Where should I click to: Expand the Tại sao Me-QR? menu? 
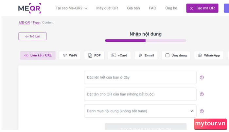coord(71,8)
